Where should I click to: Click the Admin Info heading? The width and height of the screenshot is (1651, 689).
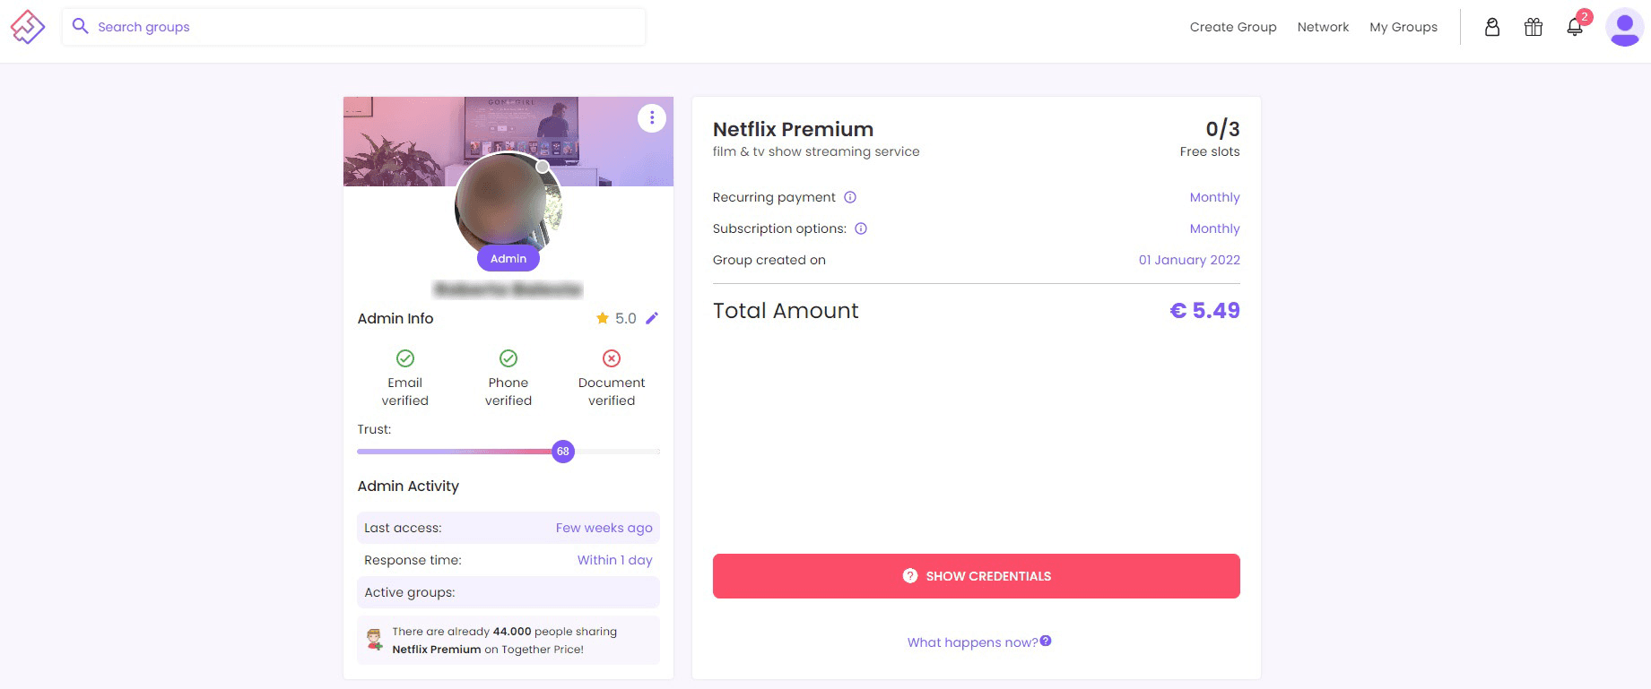click(x=395, y=318)
